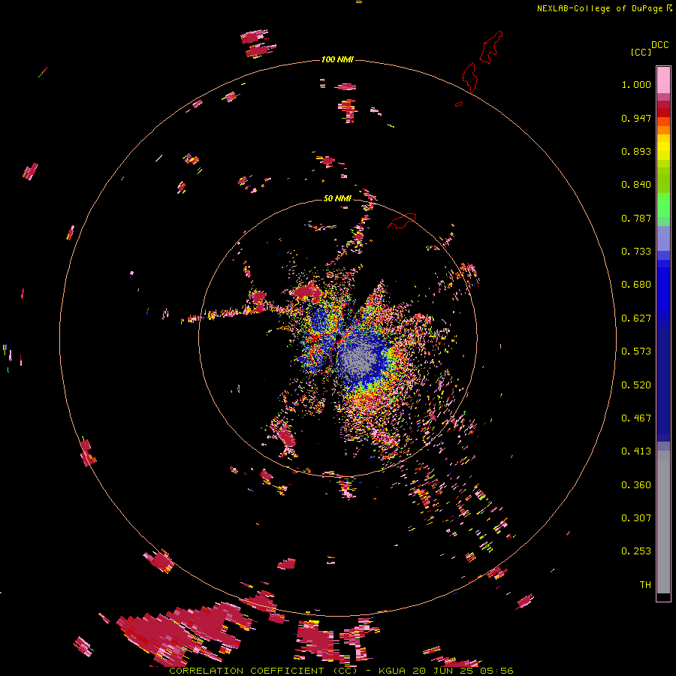Screen dimensions: 676x676
Task: Click the radar site center point
Action: 340,336
